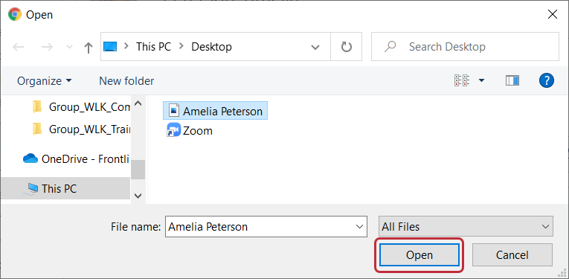Click the Forward navigation arrow
This screenshot has height=279, width=569.
pyautogui.click(x=47, y=47)
